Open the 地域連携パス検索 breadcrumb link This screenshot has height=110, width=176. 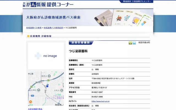click(34, 28)
